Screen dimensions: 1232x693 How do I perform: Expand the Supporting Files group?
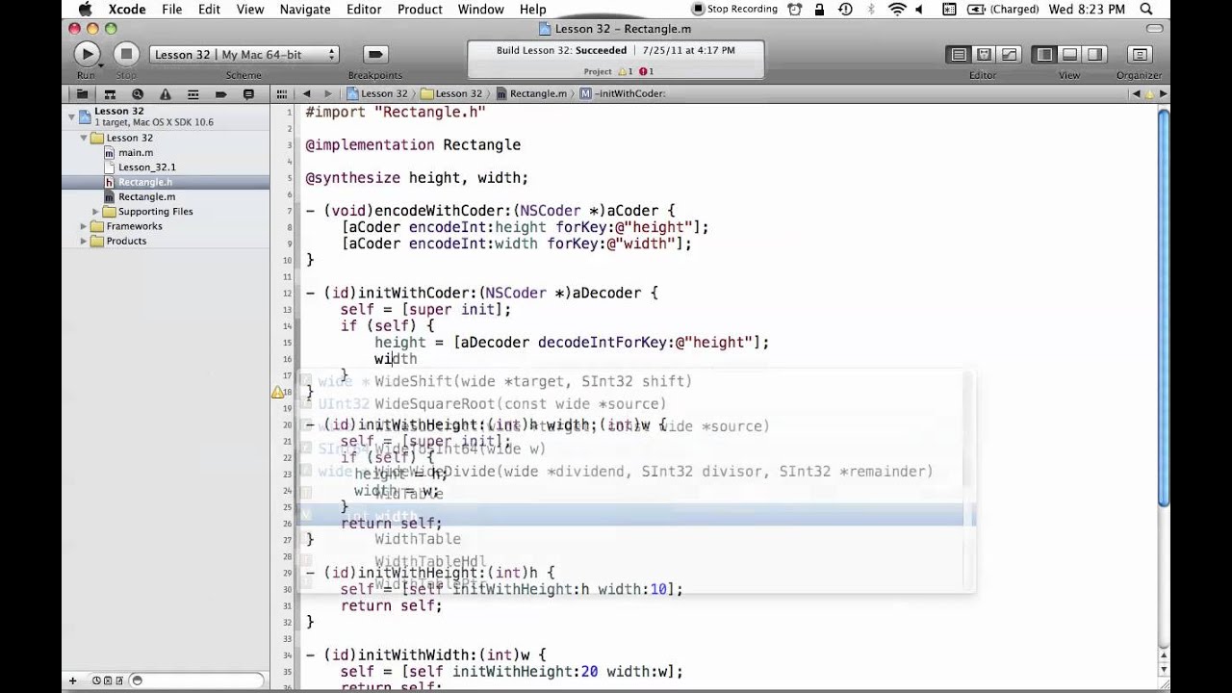click(96, 212)
